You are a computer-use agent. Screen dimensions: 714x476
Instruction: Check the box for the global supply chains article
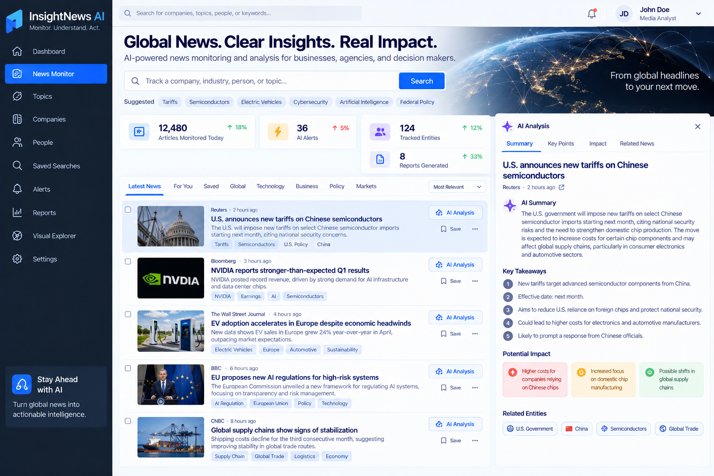coord(128,421)
